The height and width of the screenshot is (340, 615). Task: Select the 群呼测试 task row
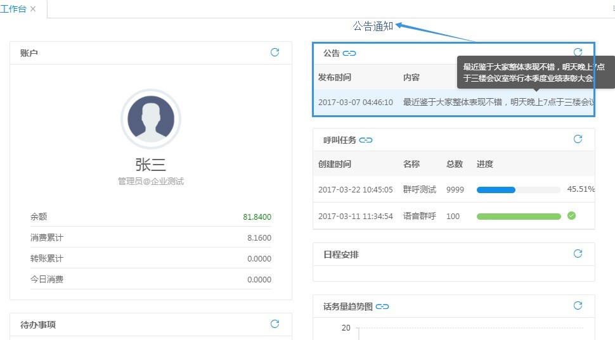453,189
